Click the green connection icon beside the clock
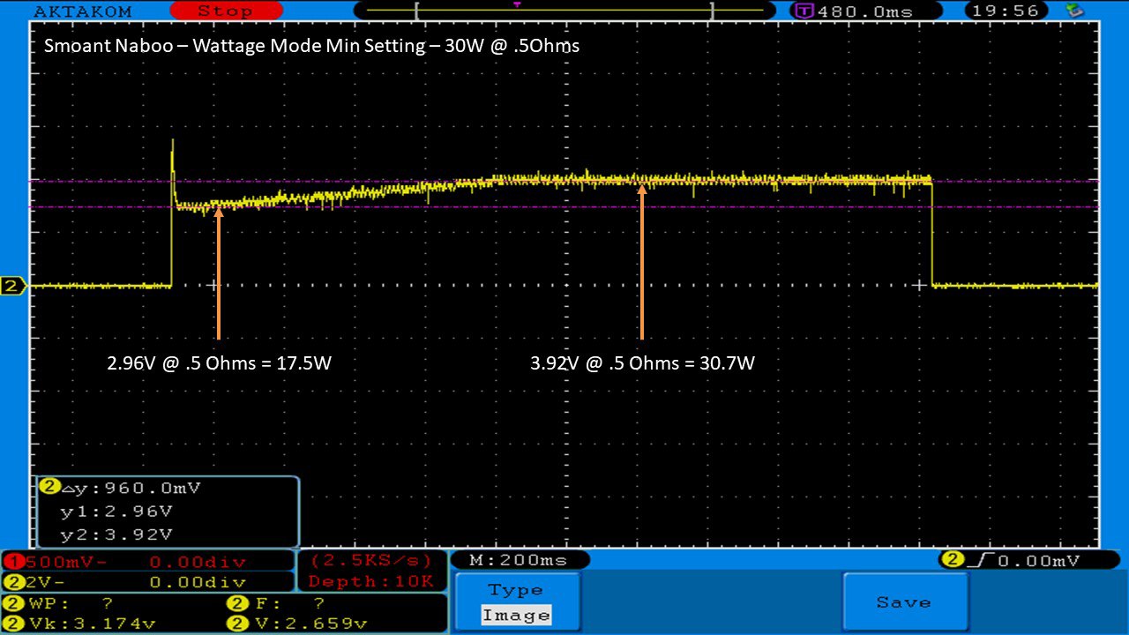This screenshot has height=635, width=1129. (1073, 11)
